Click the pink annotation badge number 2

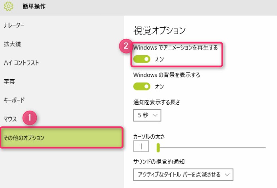coord(126,46)
